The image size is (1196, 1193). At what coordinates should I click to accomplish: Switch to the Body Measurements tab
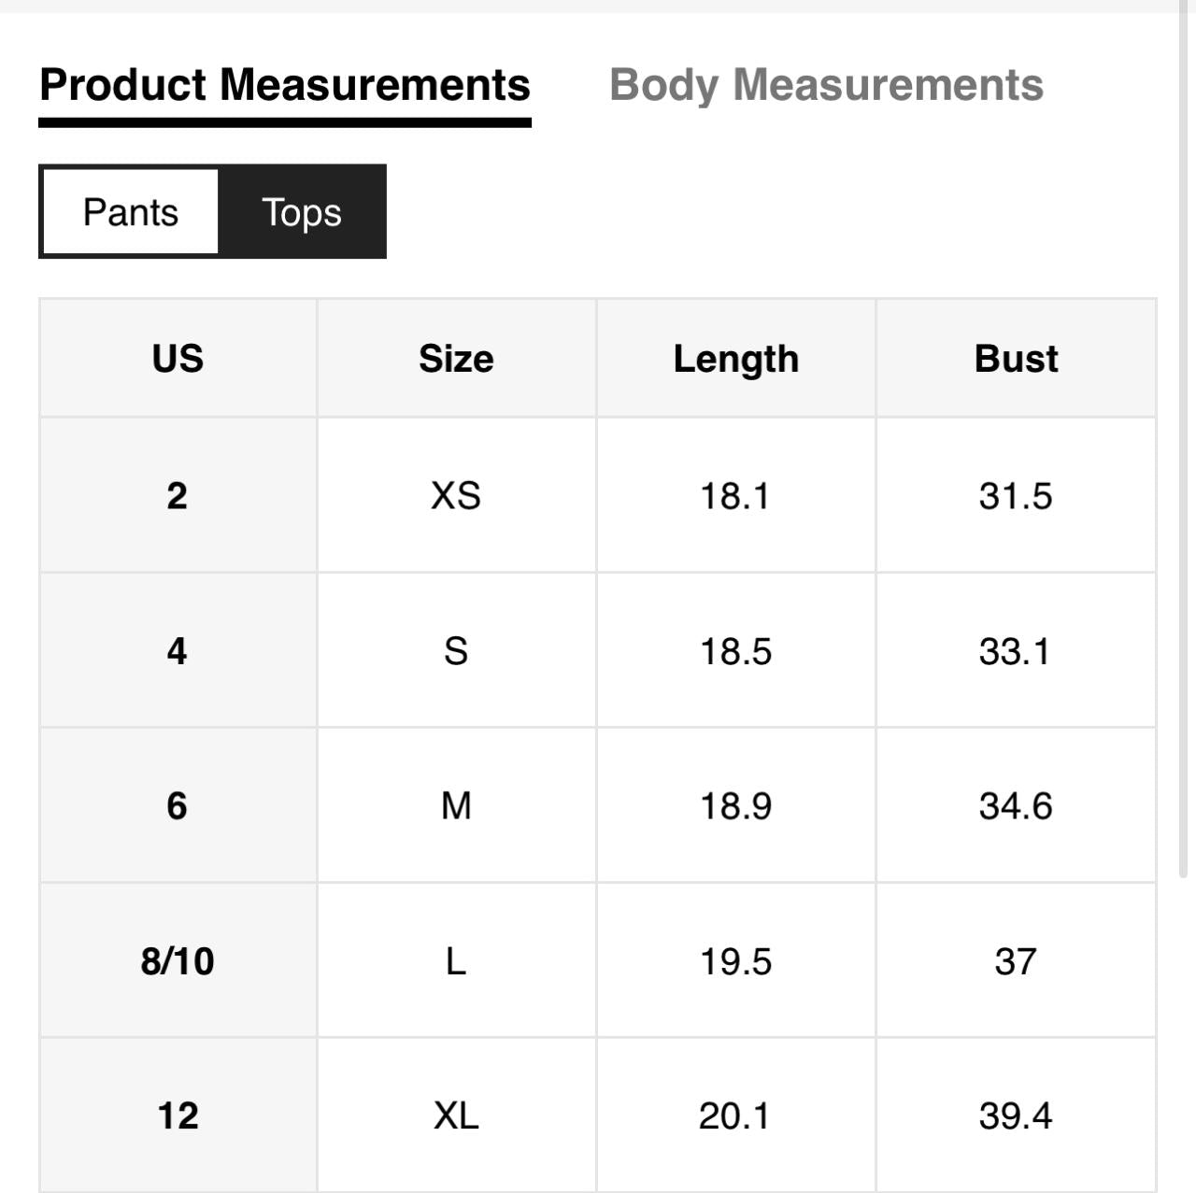[x=826, y=85]
